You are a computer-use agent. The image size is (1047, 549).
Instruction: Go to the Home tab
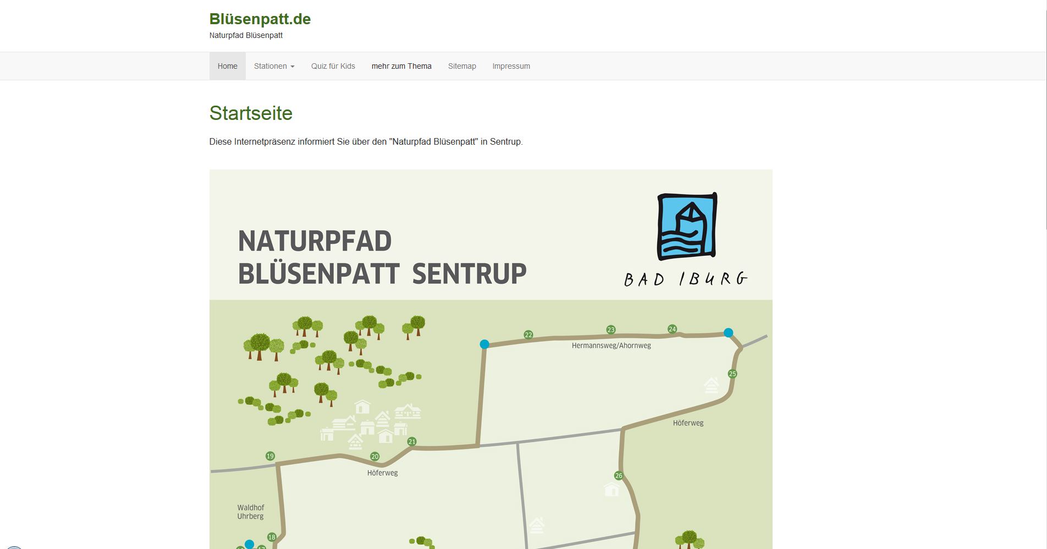tap(227, 66)
